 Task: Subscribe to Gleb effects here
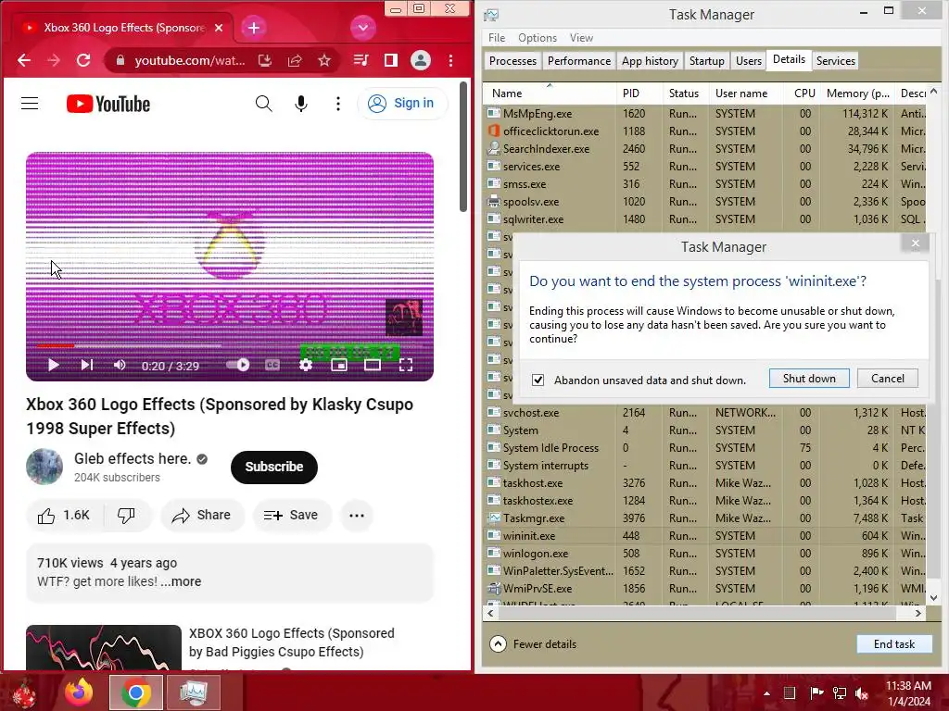274,467
